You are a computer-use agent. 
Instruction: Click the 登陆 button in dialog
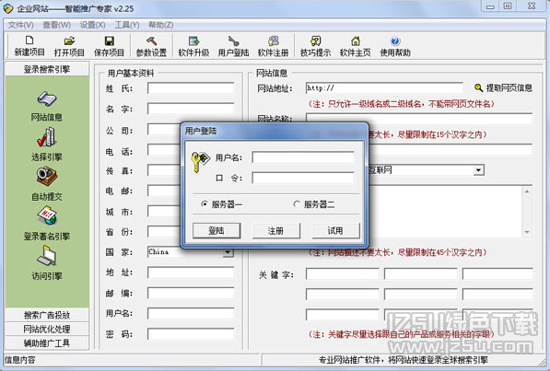216,231
